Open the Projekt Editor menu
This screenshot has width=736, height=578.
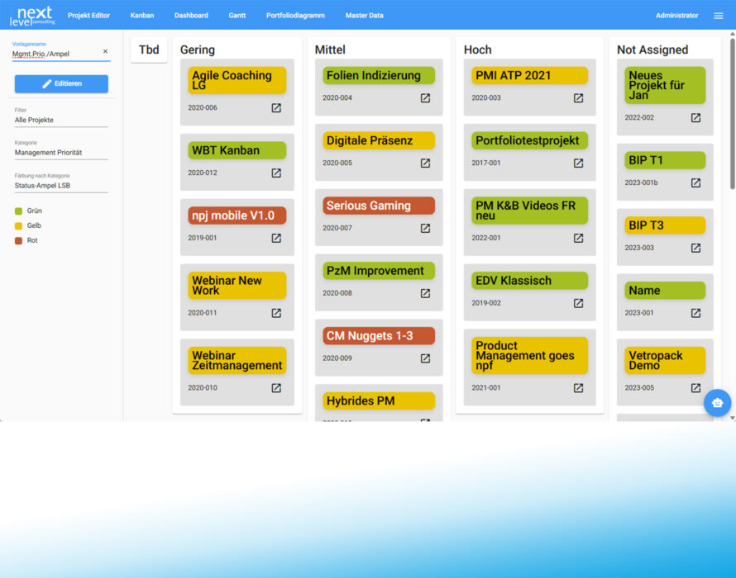88,16
